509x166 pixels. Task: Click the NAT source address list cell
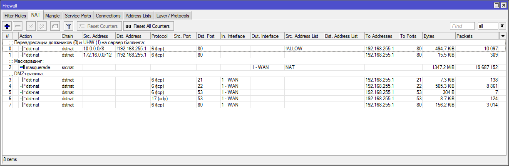point(304,67)
